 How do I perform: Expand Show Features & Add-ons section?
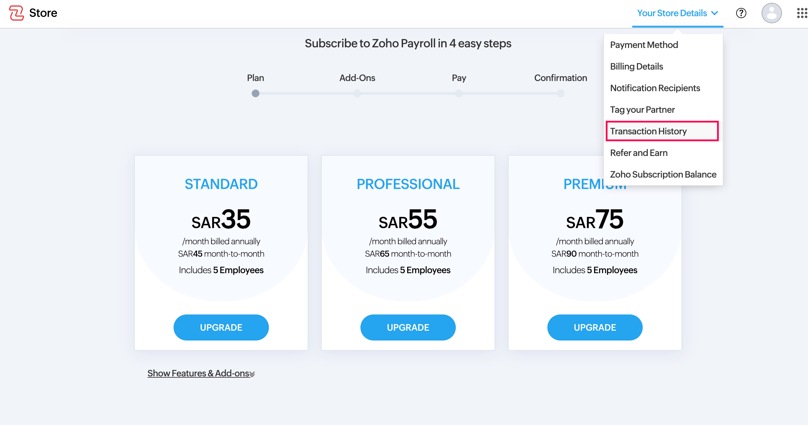198,373
